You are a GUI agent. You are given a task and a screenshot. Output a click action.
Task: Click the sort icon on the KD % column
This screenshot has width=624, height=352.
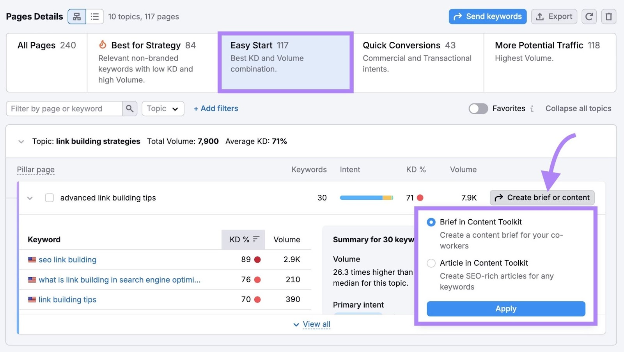pyautogui.click(x=256, y=239)
